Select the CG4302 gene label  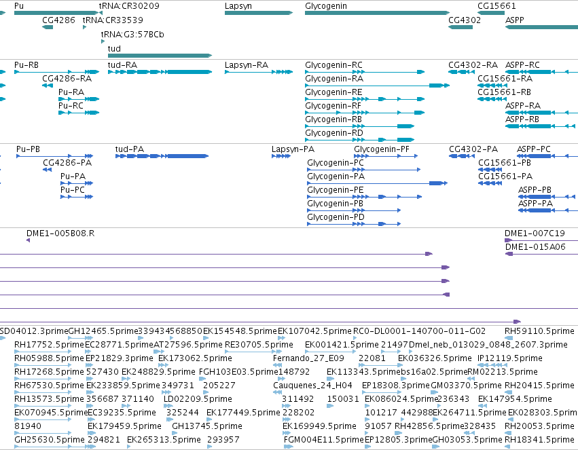(465, 20)
